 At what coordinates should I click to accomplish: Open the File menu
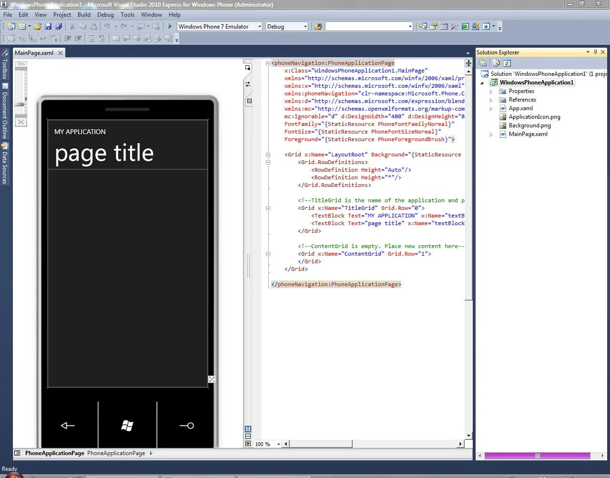8,15
